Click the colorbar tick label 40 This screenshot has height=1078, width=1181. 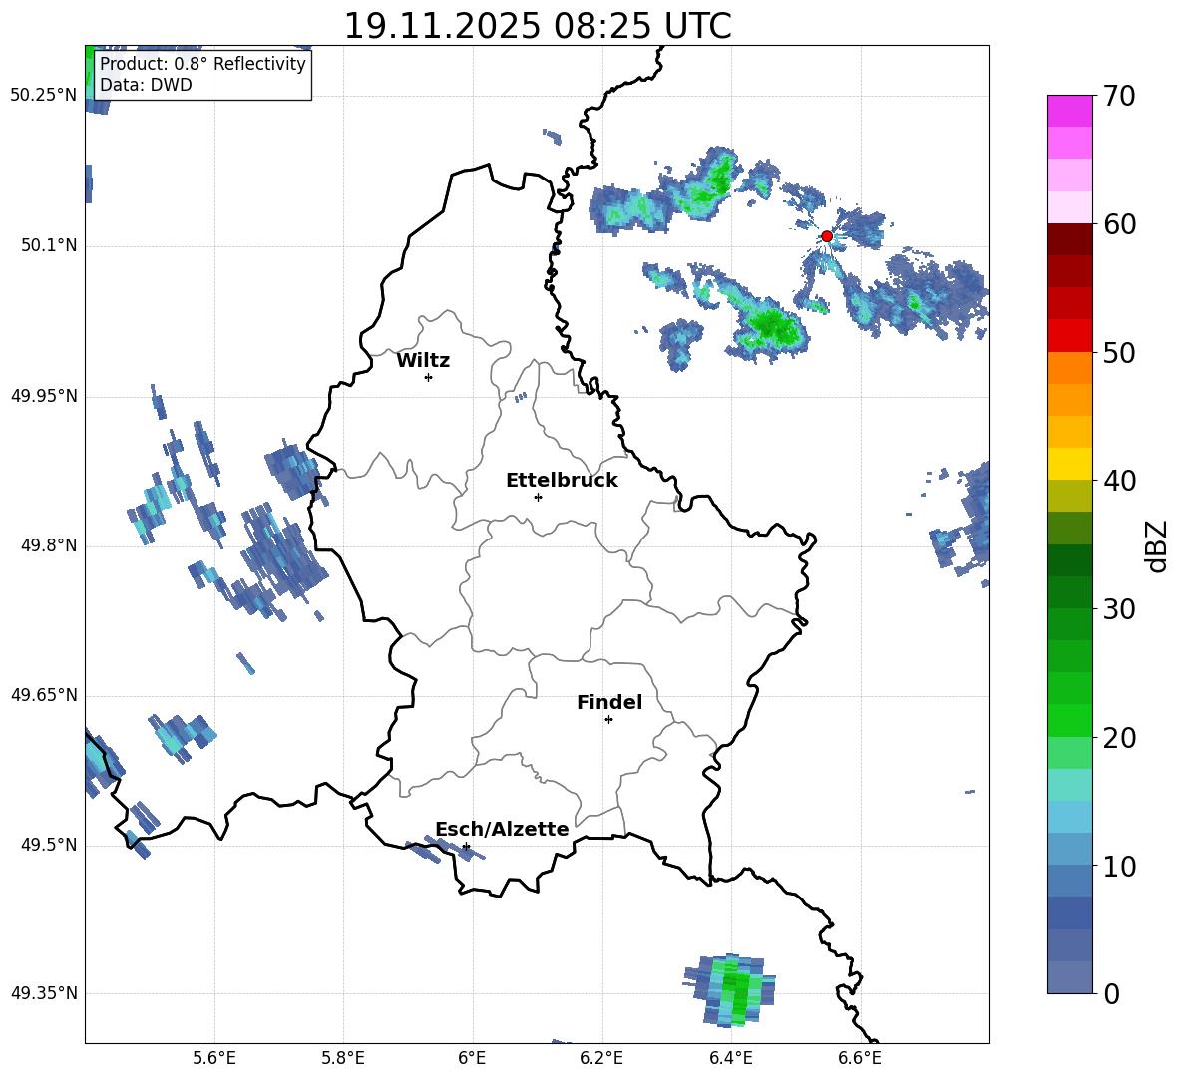point(1119,481)
